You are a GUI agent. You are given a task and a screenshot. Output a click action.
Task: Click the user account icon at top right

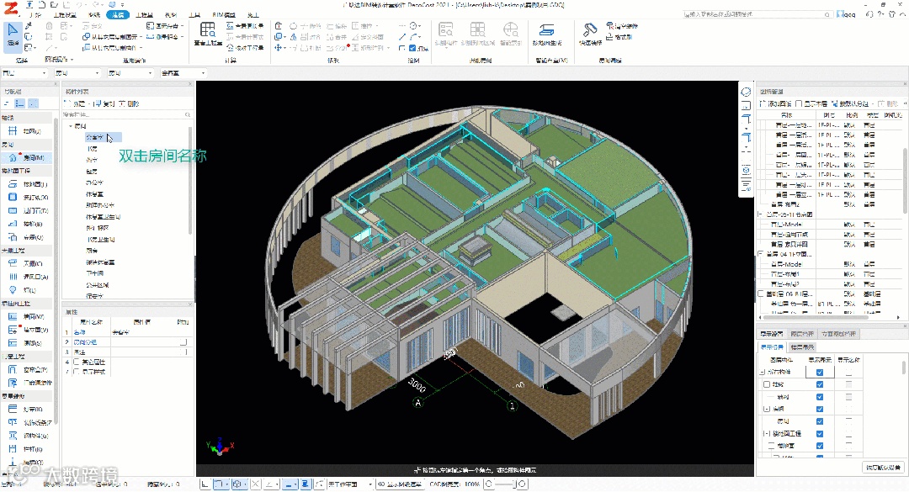click(x=840, y=14)
